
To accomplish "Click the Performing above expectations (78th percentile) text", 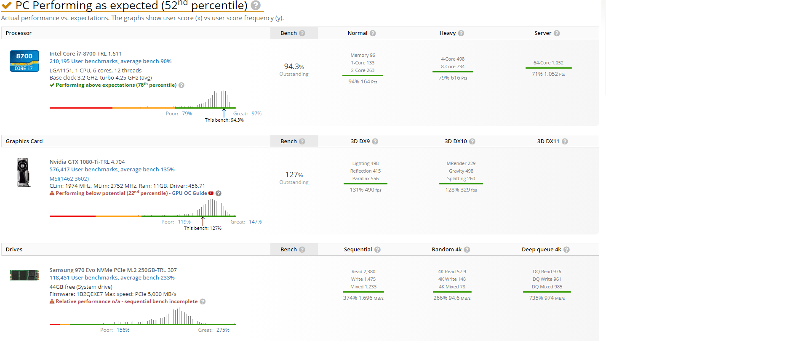I will pyautogui.click(x=116, y=85).
